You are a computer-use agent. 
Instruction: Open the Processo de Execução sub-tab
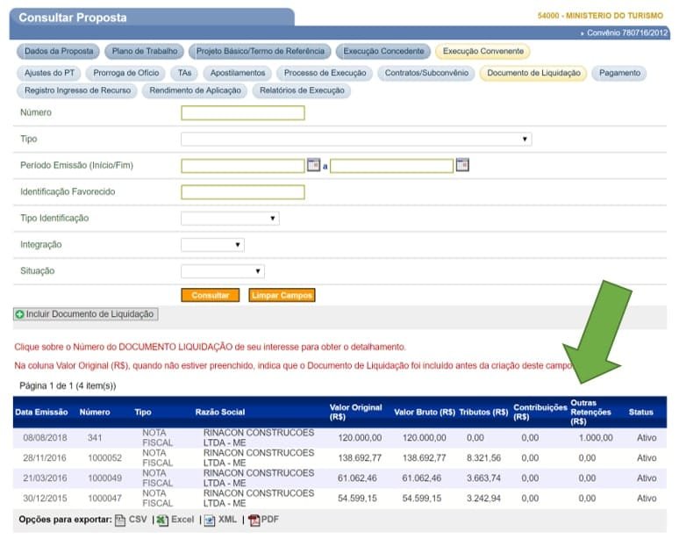325,73
